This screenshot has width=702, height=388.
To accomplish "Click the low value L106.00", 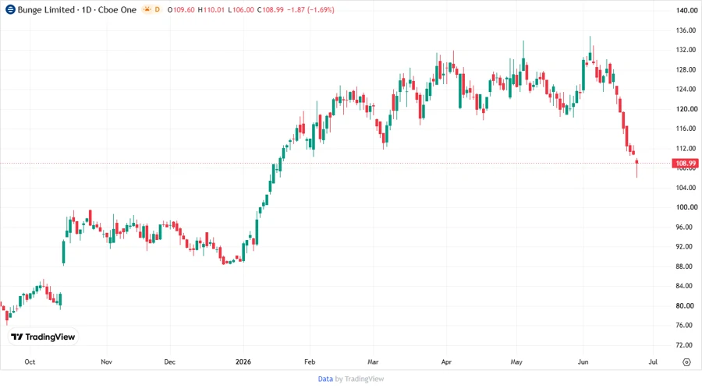I will pyautogui.click(x=241, y=9).
